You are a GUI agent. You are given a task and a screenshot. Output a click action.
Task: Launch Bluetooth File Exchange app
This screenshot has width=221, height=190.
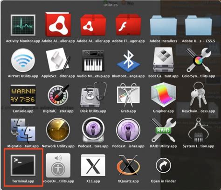(128, 61)
